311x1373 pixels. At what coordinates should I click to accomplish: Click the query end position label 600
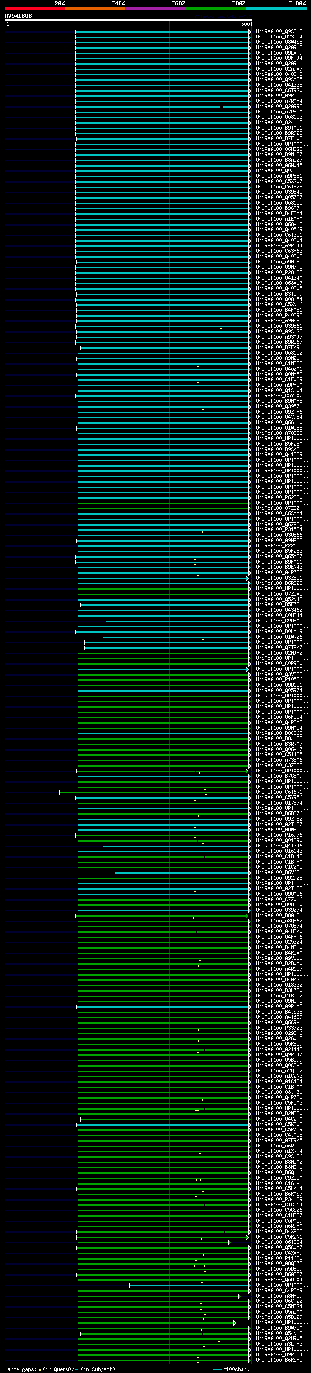click(245, 24)
